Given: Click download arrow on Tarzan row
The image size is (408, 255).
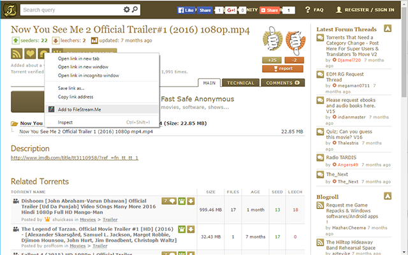Looking at the screenshot, I should coord(191,229).
